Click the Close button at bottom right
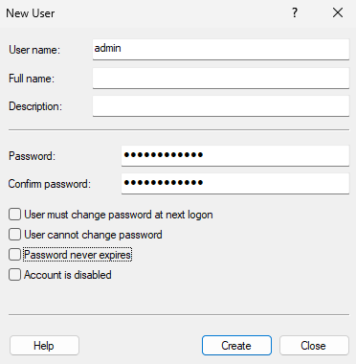Viewport: 356px width, 364px height. (x=314, y=346)
